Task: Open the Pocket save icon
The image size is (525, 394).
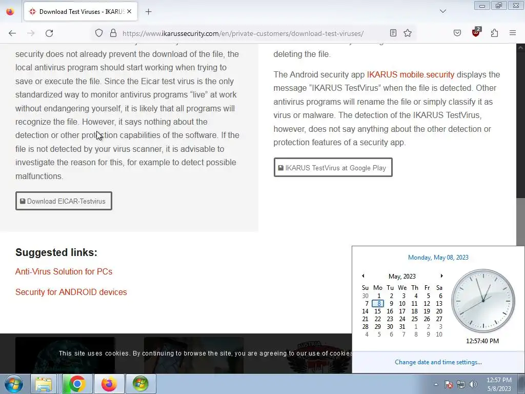Action: 457,33
